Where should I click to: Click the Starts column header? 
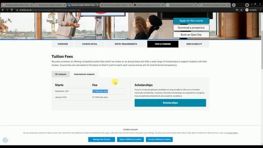pyautogui.click(x=59, y=85)
